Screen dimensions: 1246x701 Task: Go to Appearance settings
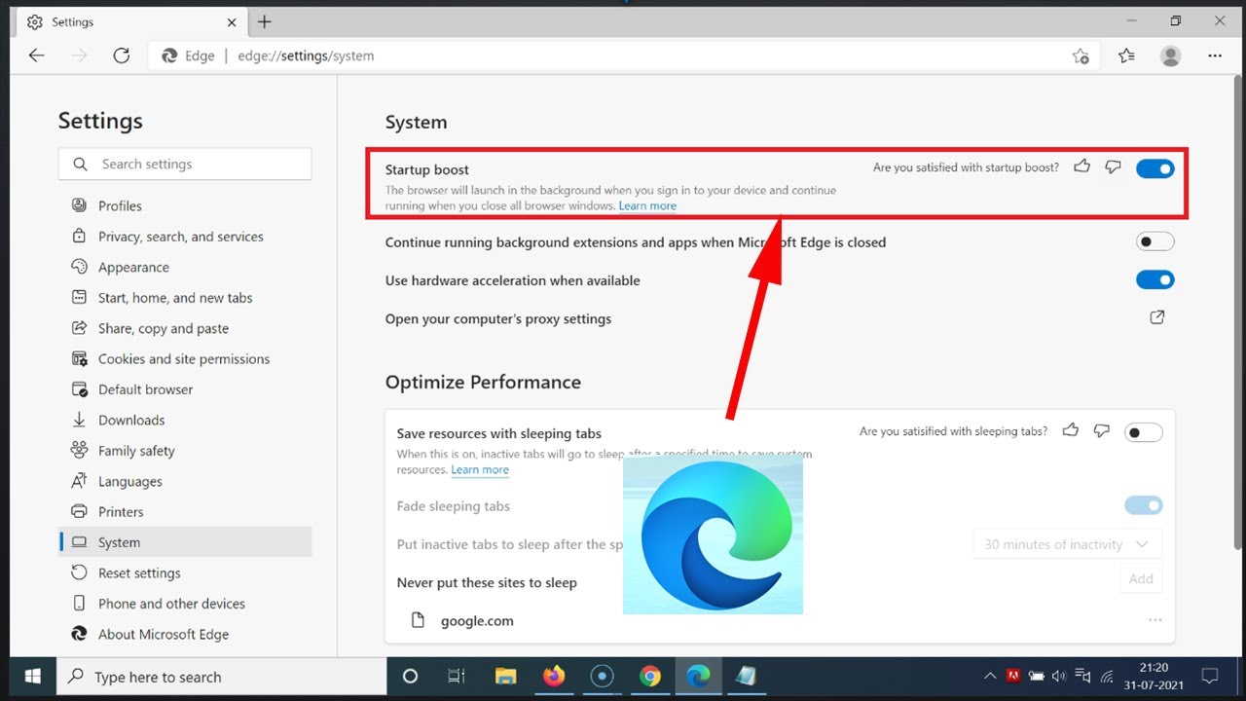[x=185, y=267]
